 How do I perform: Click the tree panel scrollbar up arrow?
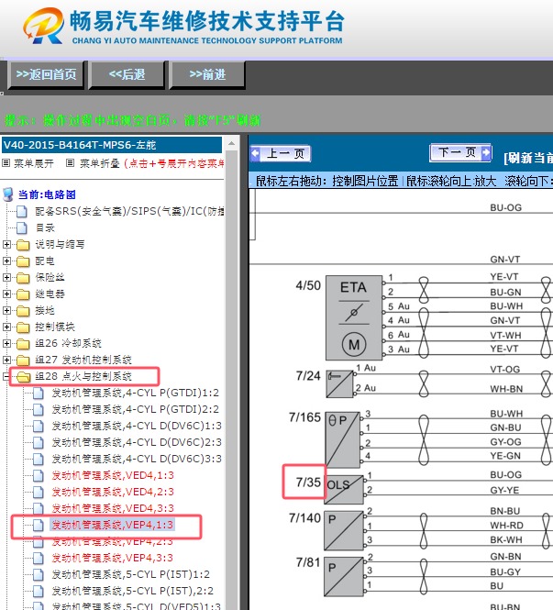point(232,143)
